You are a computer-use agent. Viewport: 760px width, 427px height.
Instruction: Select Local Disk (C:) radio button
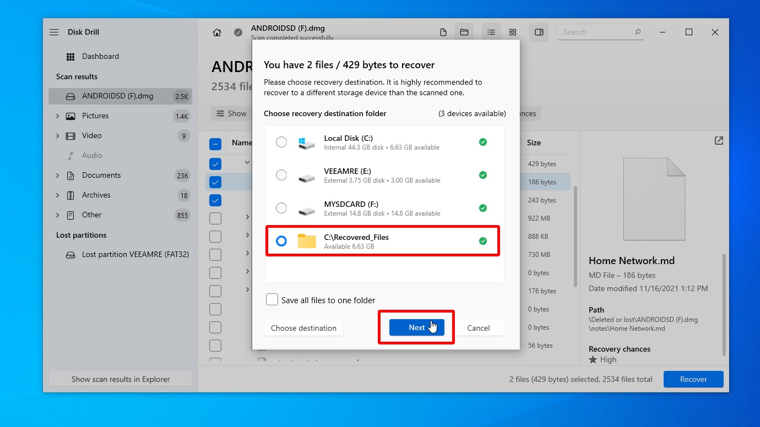(281, 142)
